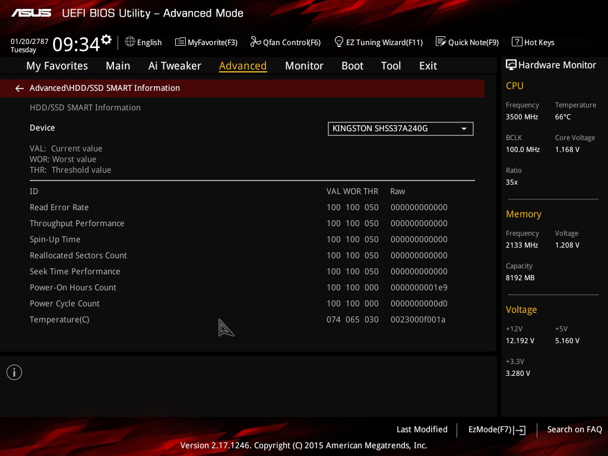This screenshot has width=608, height=456.
Task: Select Power-On Hours Count row
Action: (x=252, y=288)
